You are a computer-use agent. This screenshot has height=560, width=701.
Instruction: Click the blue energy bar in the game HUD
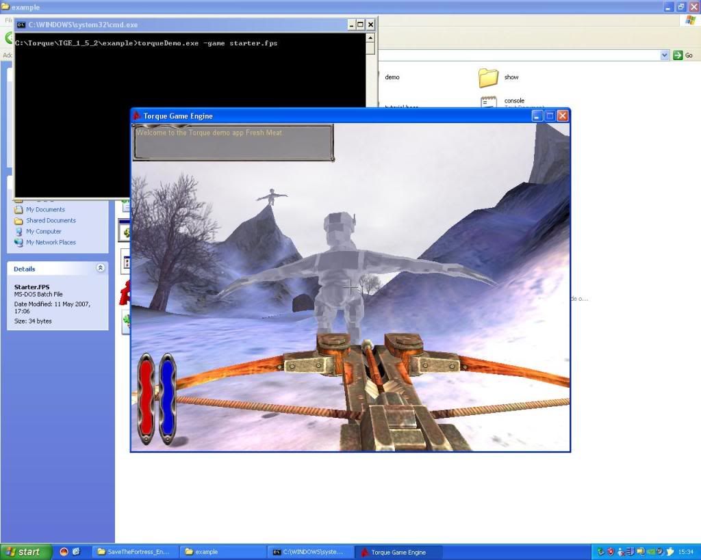[167, 399]
